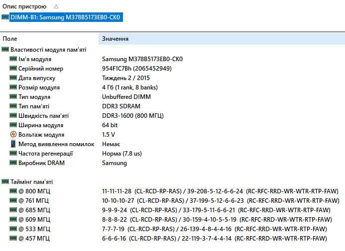Click the icon next to Тип пам'яті
Screen dimensions: 345x251
[x=13, y=106]
